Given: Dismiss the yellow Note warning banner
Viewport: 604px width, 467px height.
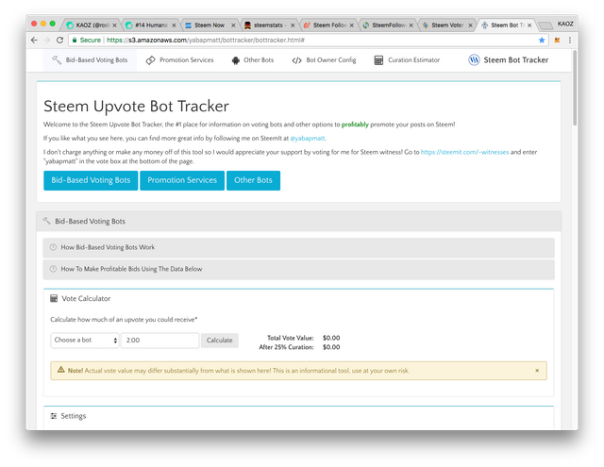Looking at the screenshot, I should tap(537, 371).
